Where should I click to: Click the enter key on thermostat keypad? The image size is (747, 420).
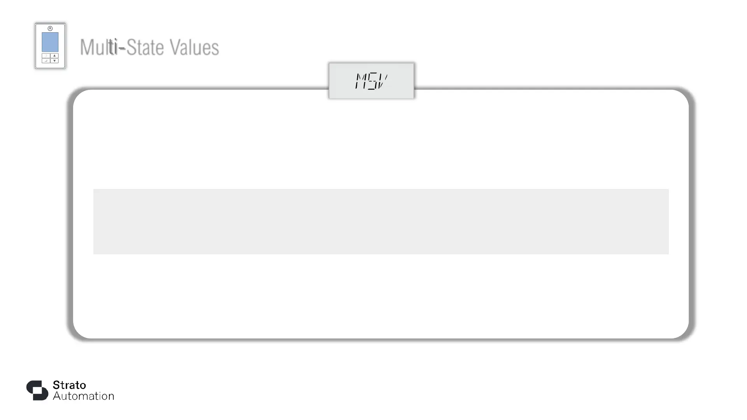point(46,61)
